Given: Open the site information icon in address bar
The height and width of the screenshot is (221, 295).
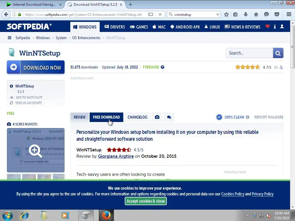Looking at the screenshot, I should (14, 14).
